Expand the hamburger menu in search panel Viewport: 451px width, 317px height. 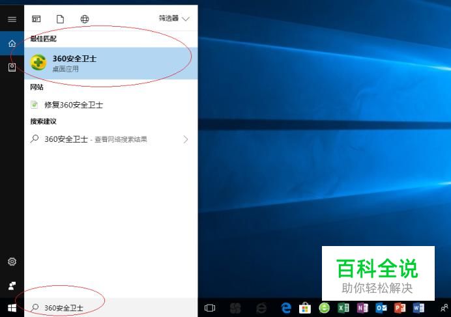click(x=12, y=20)
